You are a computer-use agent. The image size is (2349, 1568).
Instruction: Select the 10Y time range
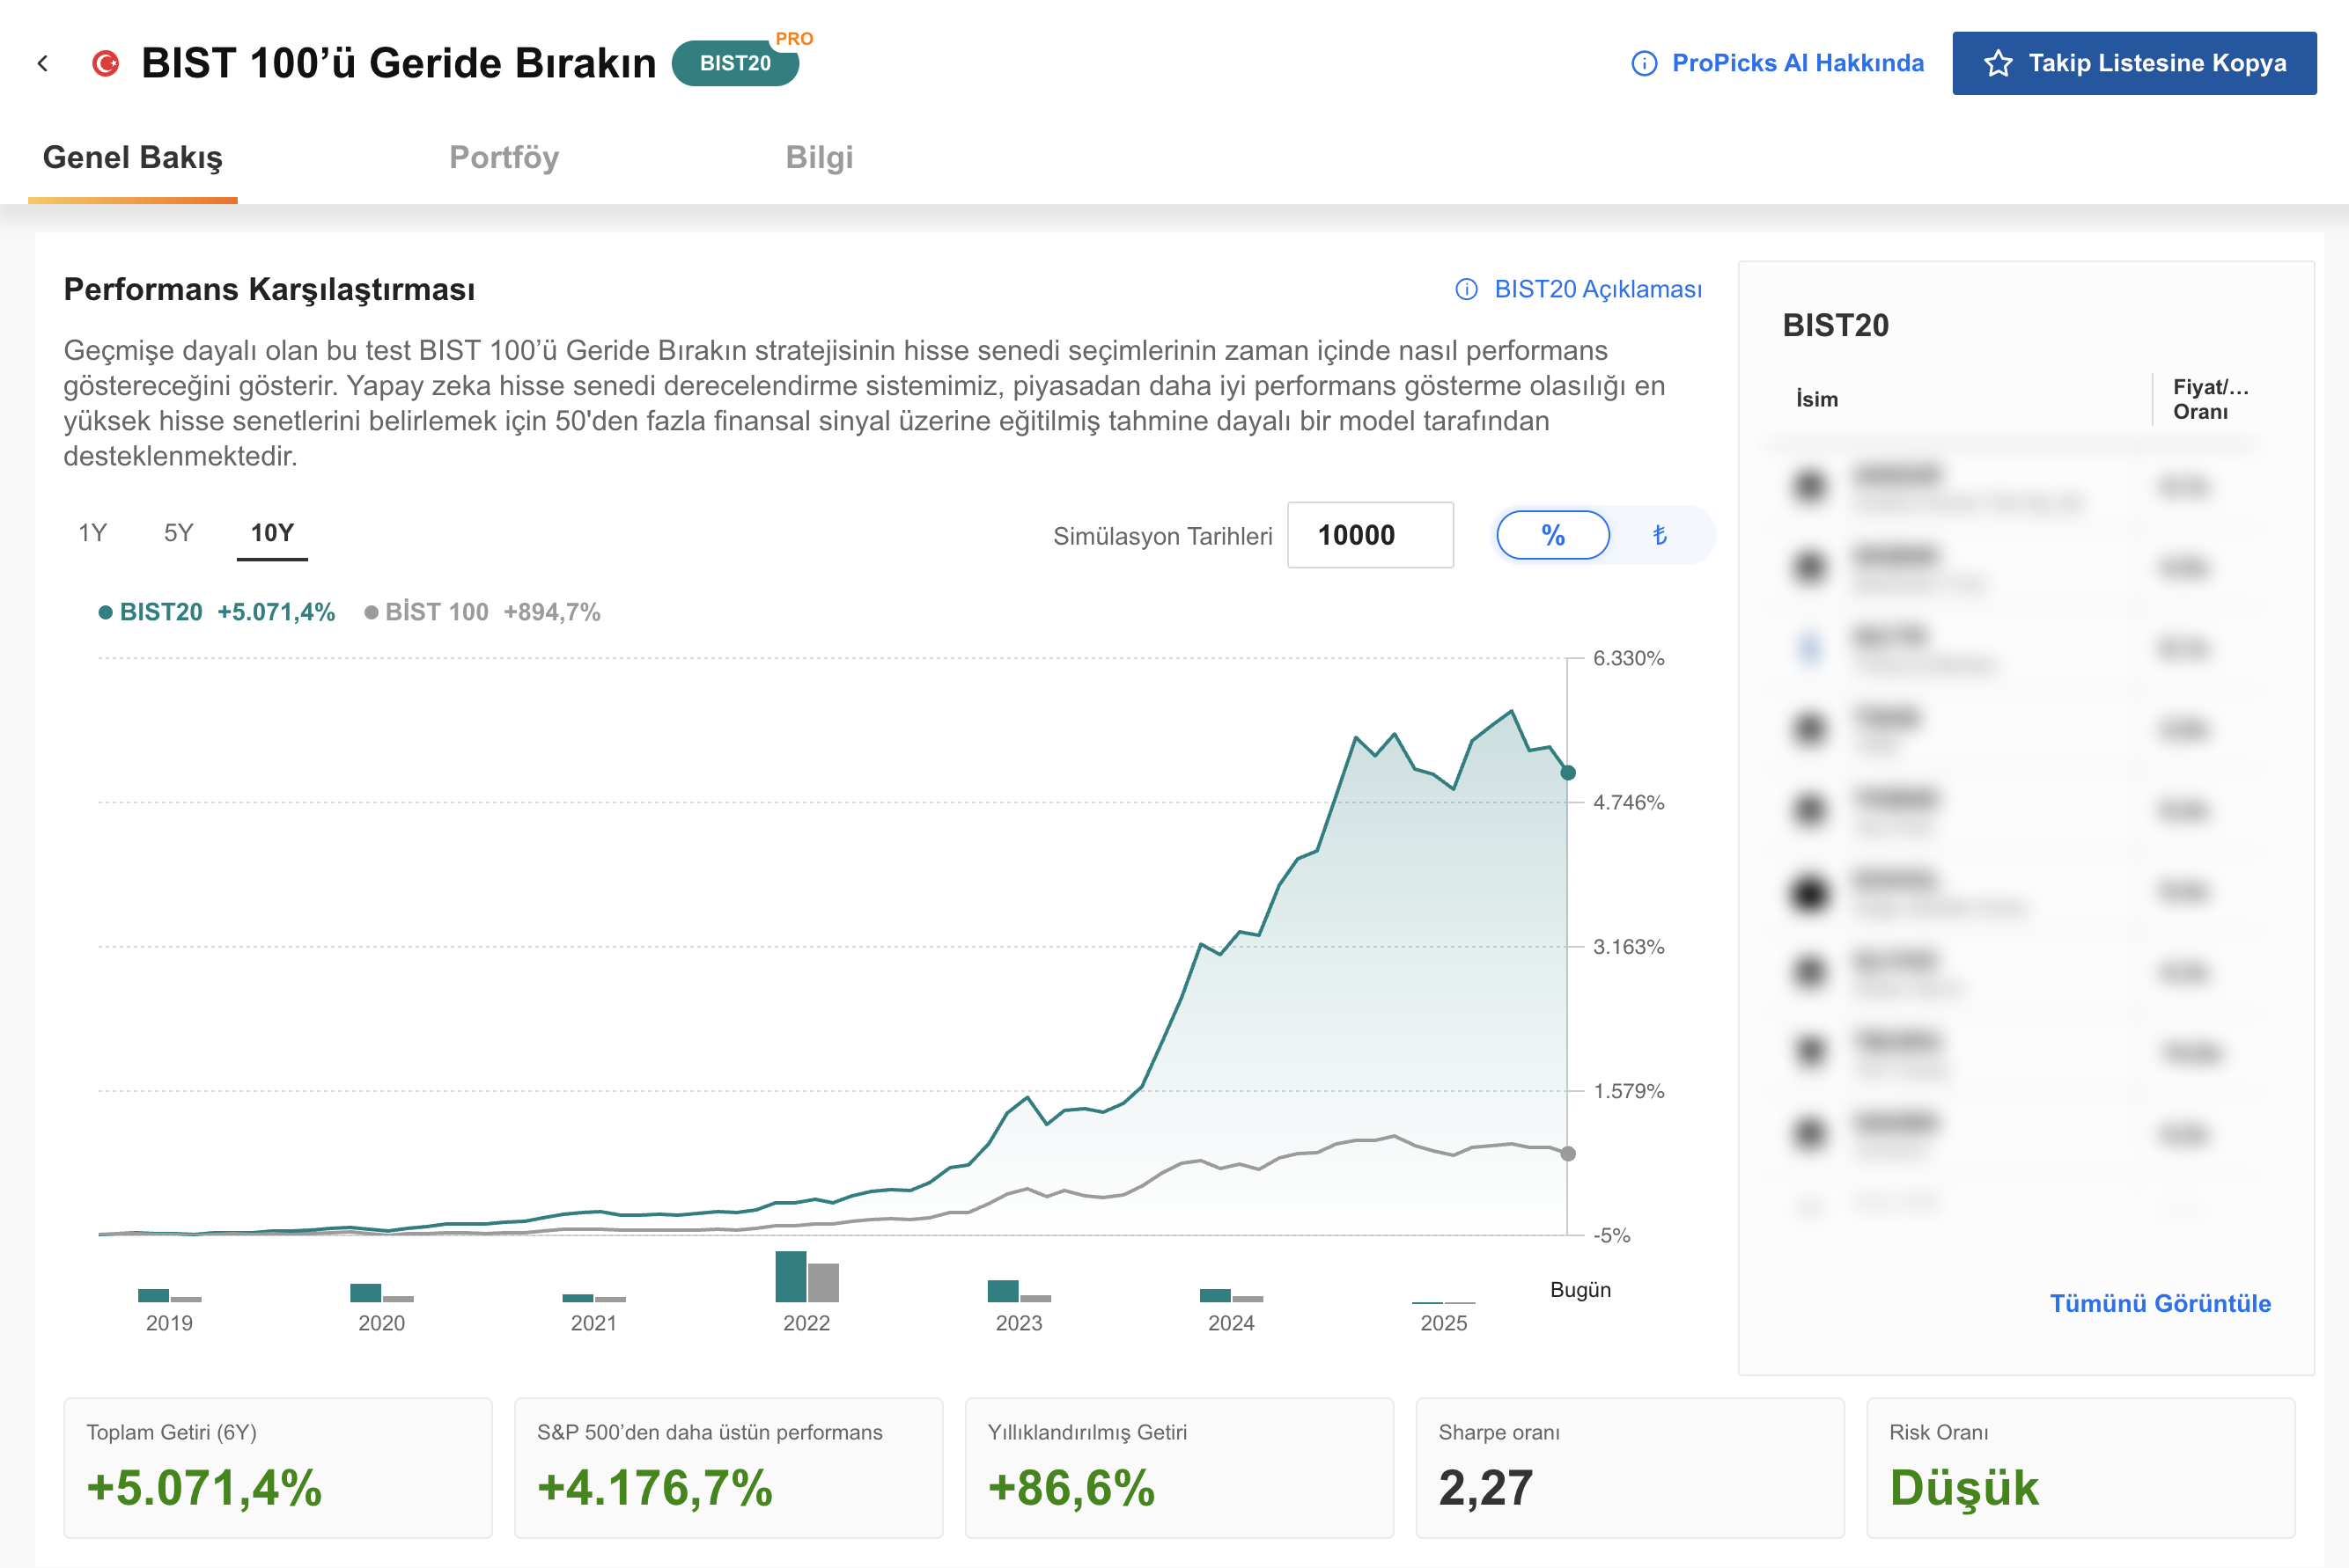[x=272, y=533]
